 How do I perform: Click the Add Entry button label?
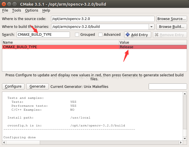(139, 35)
